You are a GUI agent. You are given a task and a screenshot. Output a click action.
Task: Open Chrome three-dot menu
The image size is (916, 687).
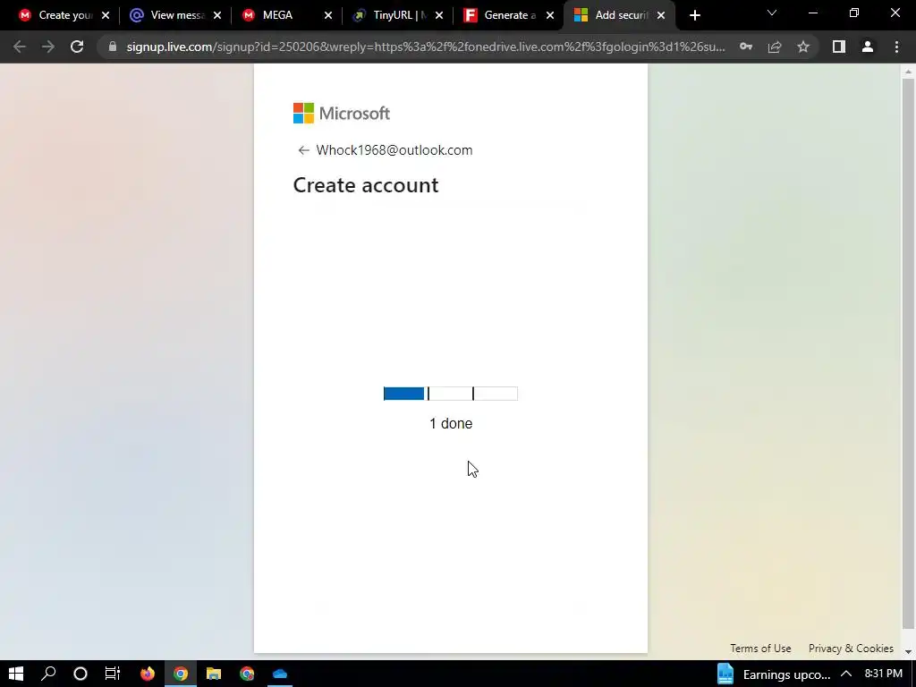pyautogui.click(x=896, y=47)
